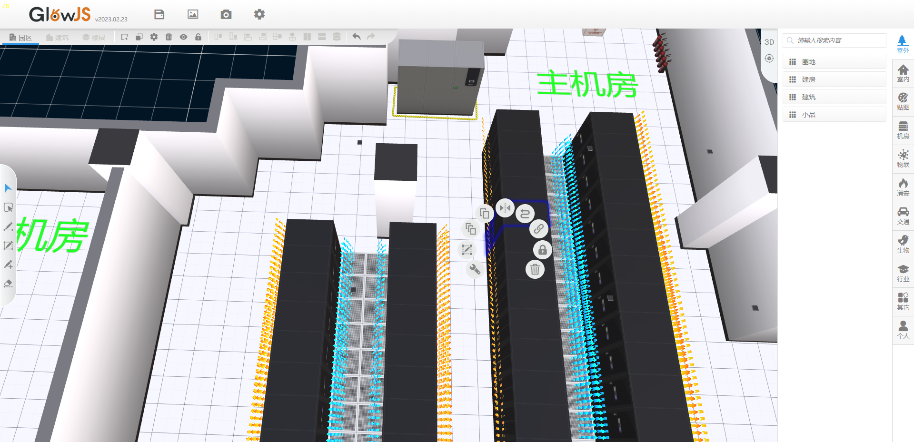Click the chain link icon in radial menu
This screenshot has width=914, height=442.
click(538, 229)
